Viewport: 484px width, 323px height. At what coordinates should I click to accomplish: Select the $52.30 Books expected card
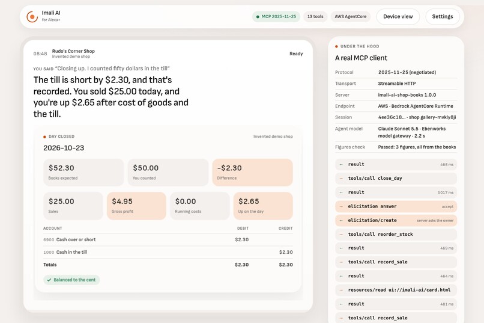click(83, 173)
